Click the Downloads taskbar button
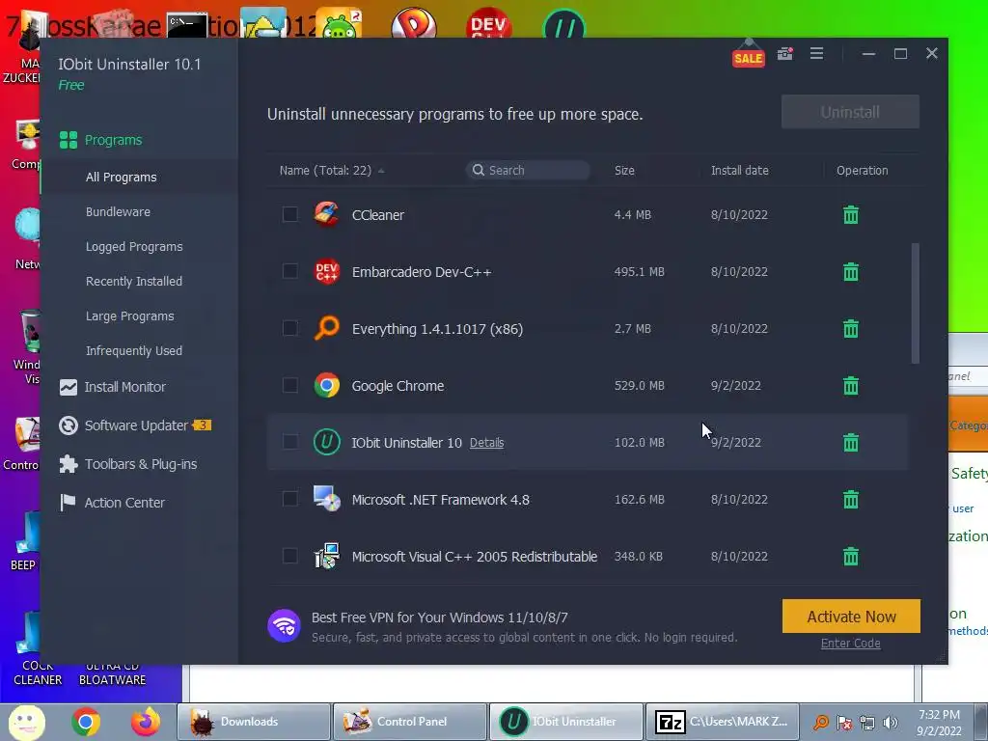 click(x=254, y=722)
